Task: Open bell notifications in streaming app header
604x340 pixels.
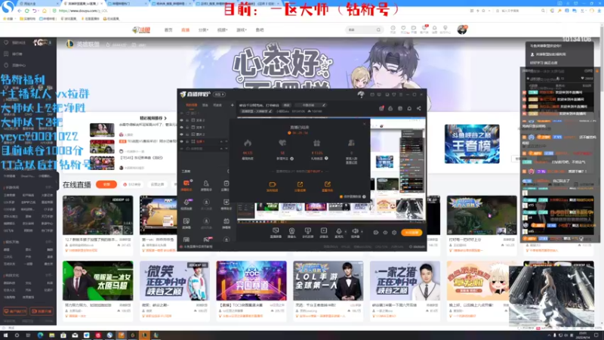Action: 409,108
